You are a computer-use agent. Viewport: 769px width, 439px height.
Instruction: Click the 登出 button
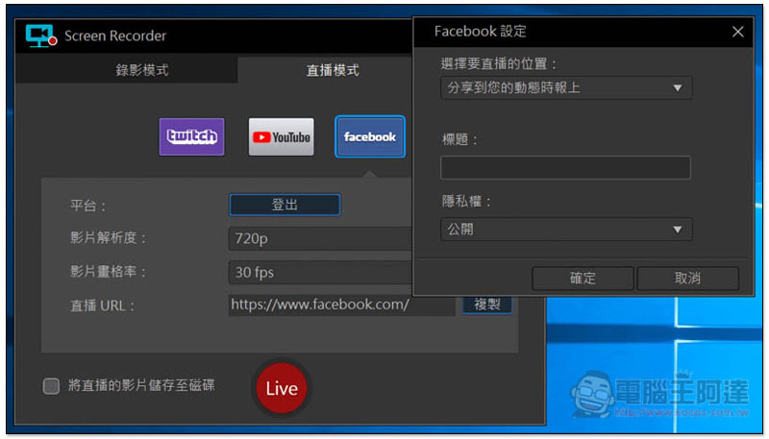pyautogui.click(x=285, y=206)
